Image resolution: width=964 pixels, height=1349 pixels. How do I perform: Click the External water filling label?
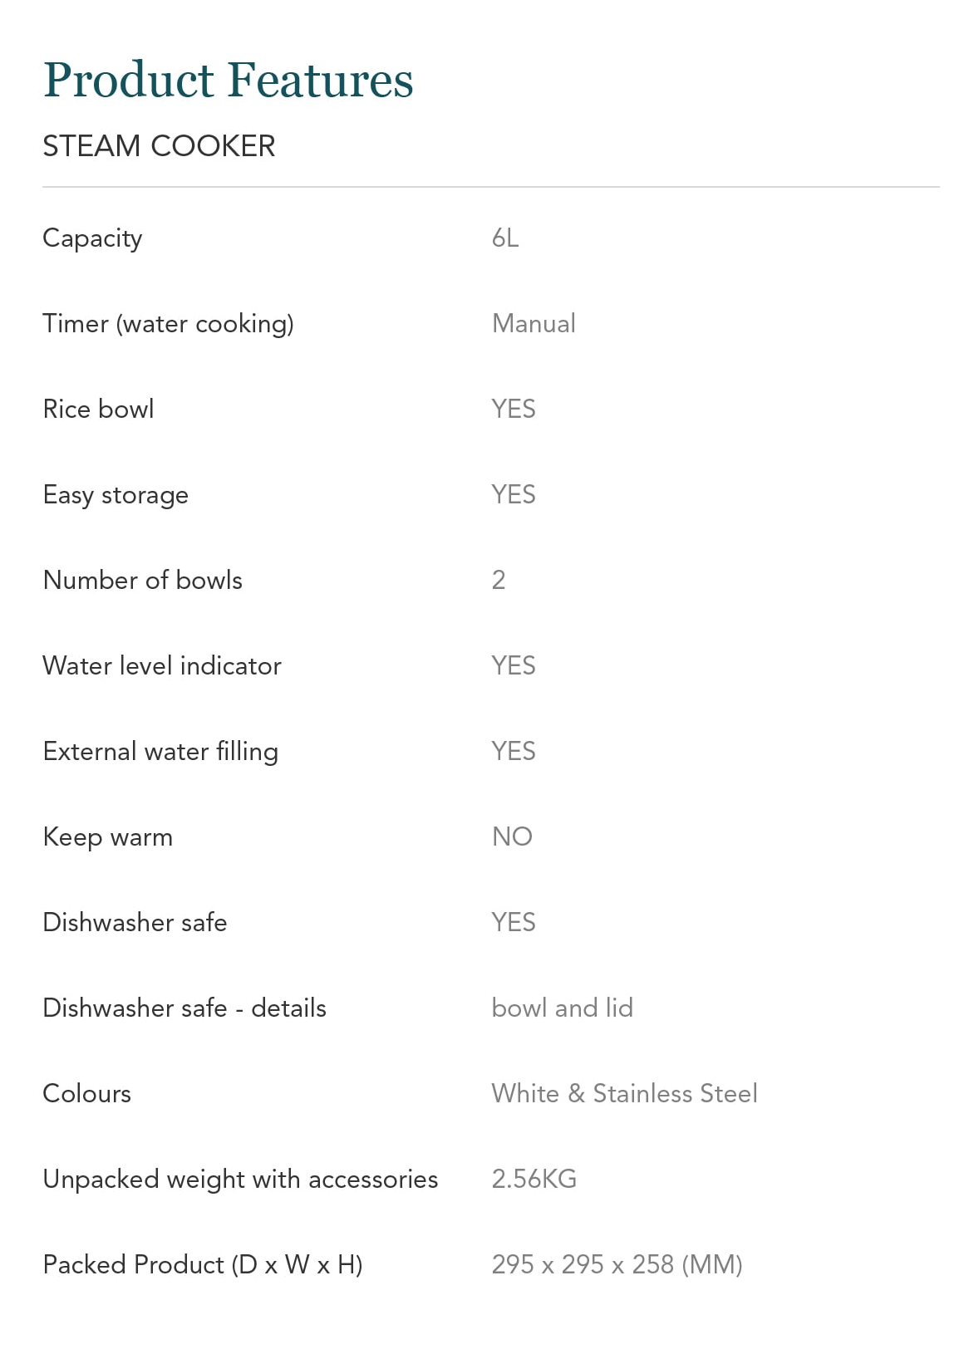[160, 752]
